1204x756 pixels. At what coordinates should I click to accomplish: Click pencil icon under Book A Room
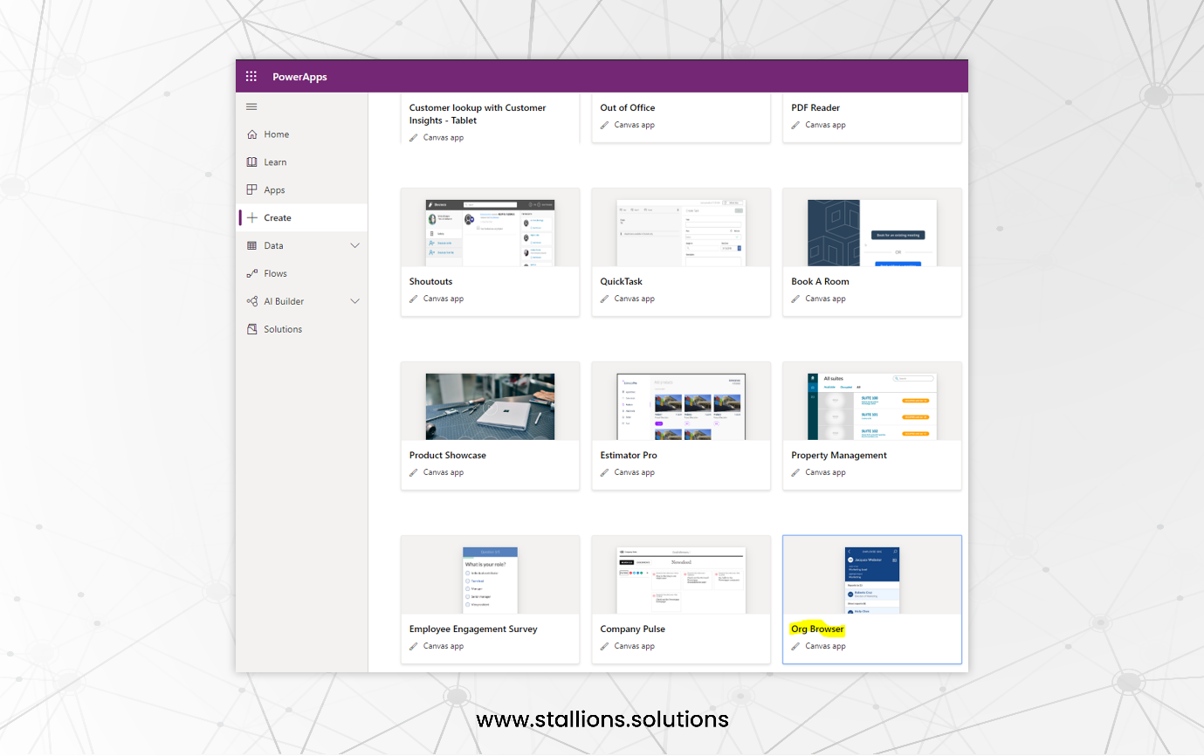coord(796,299)
